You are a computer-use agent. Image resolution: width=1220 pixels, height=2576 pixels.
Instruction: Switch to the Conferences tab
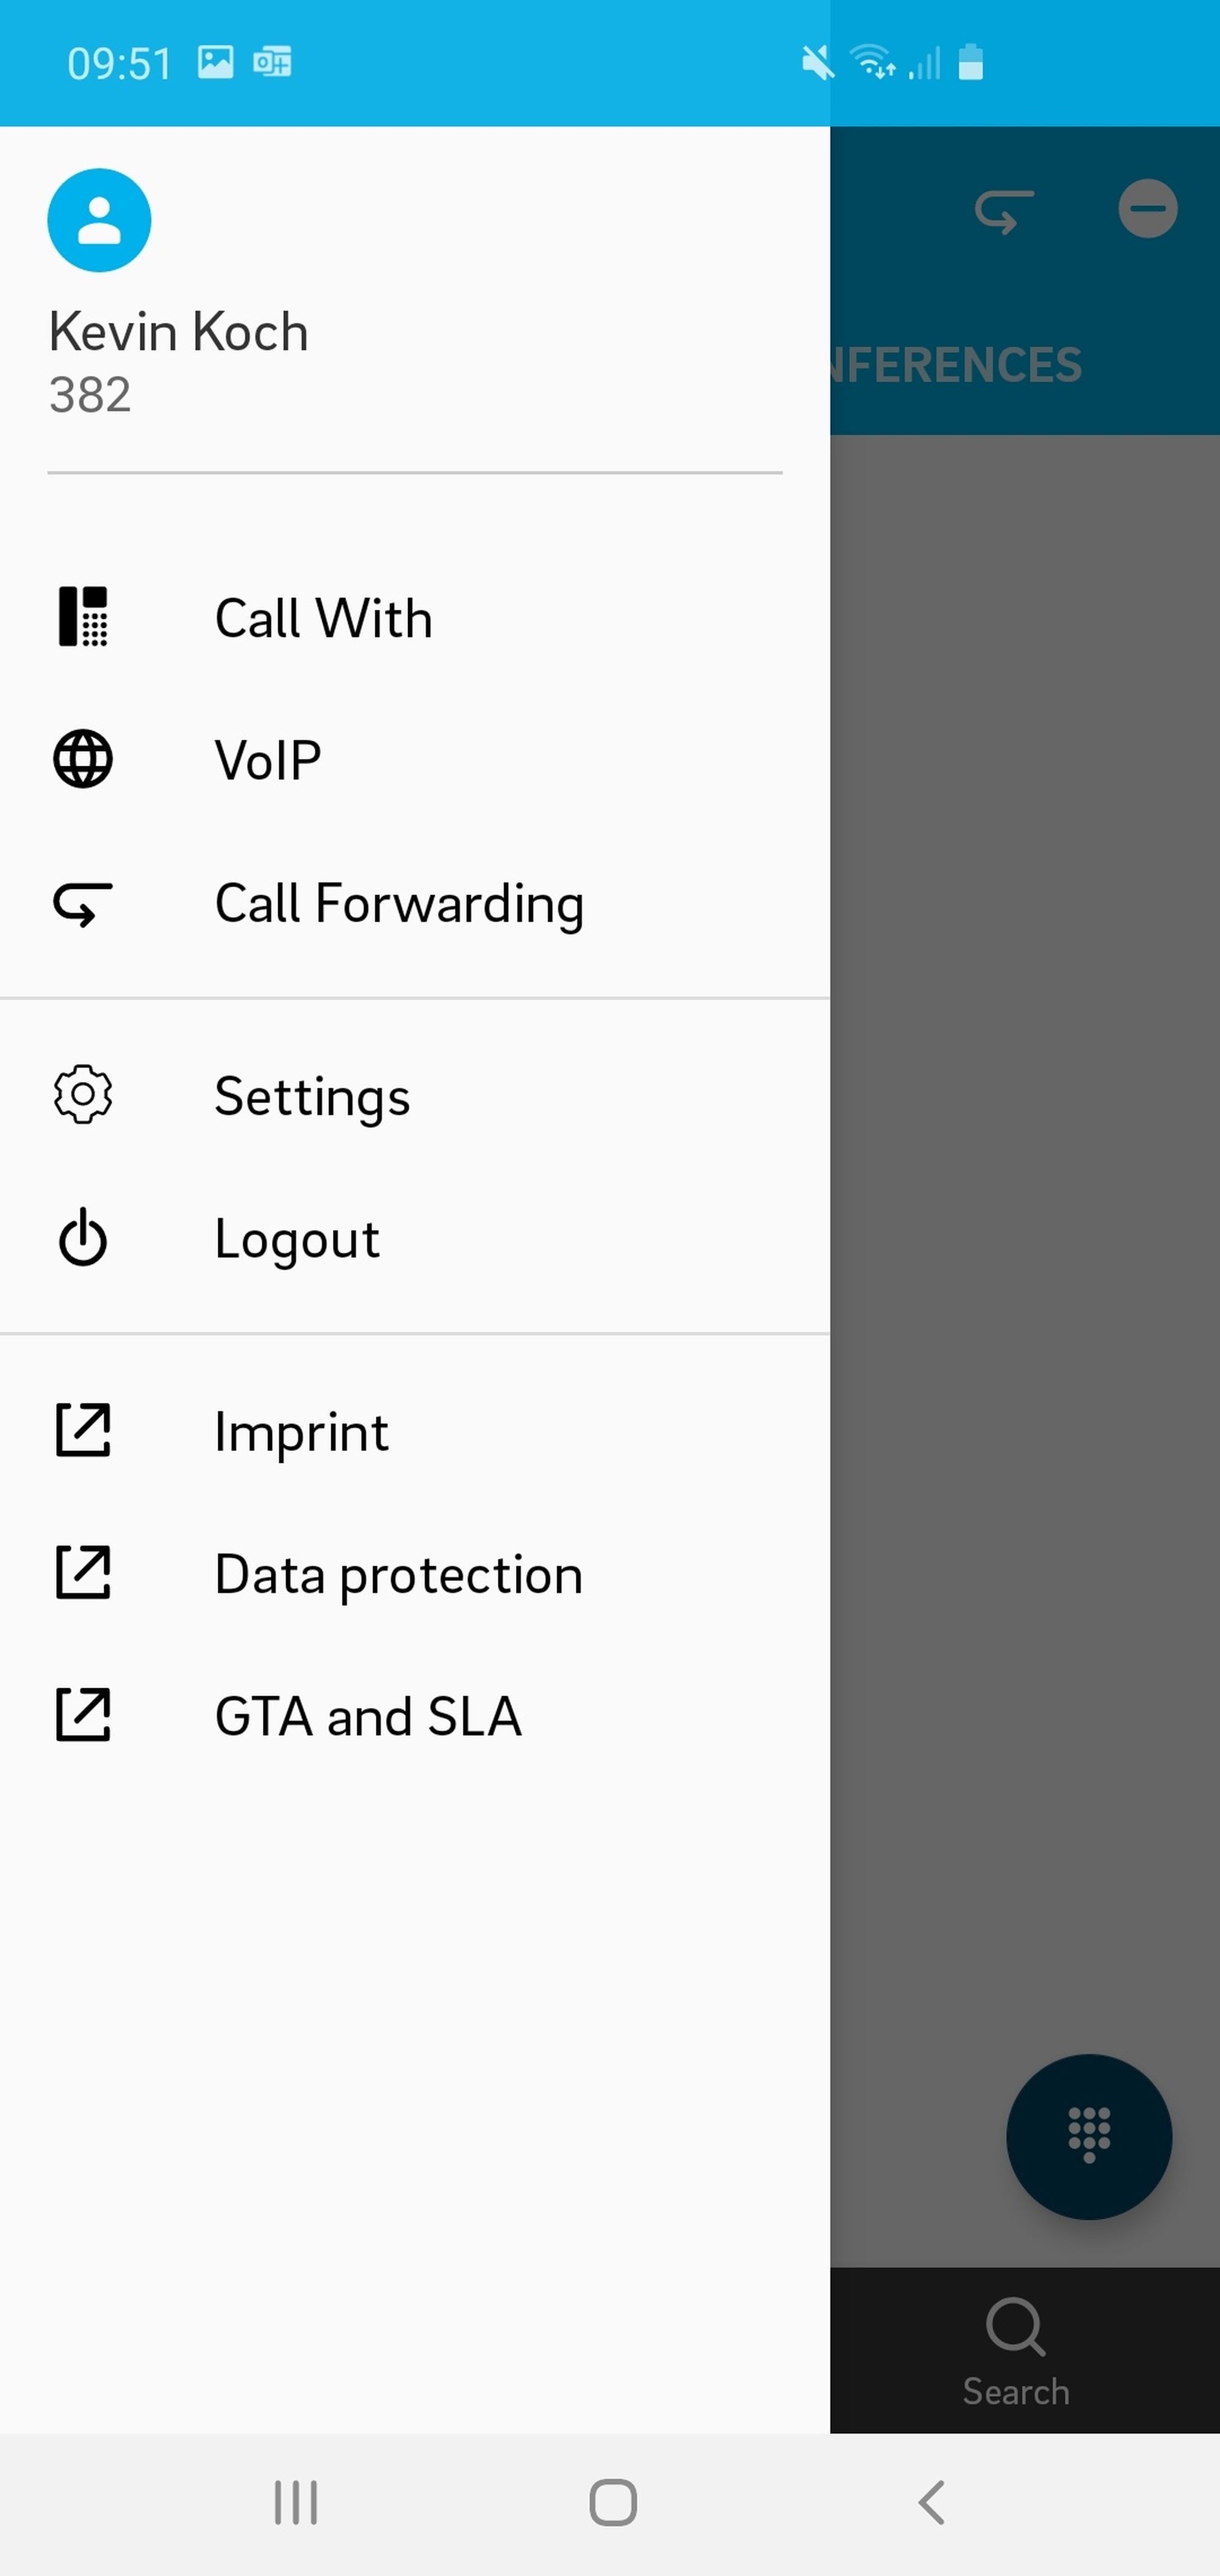(x=955, y=365)
